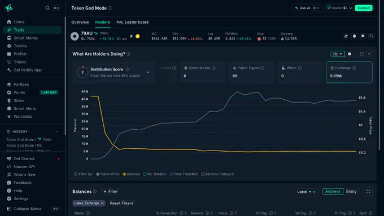Open Settings in sidebar
The image size is (384, 216).
click(21, 199)
